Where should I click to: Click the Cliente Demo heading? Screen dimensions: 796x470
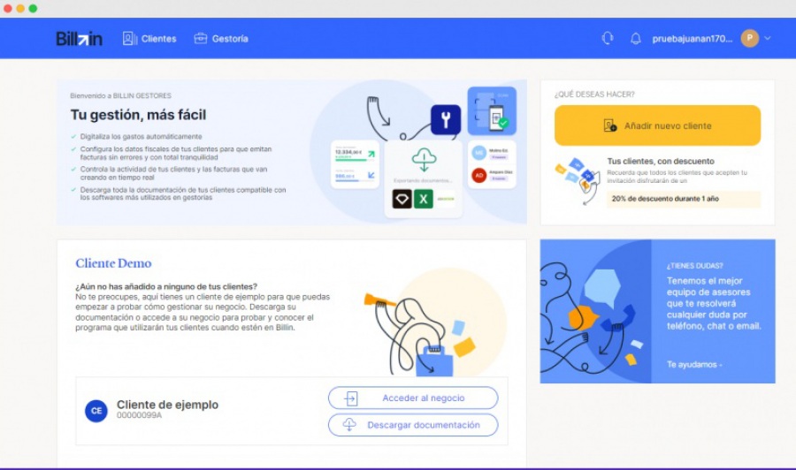tap(113, 263)
